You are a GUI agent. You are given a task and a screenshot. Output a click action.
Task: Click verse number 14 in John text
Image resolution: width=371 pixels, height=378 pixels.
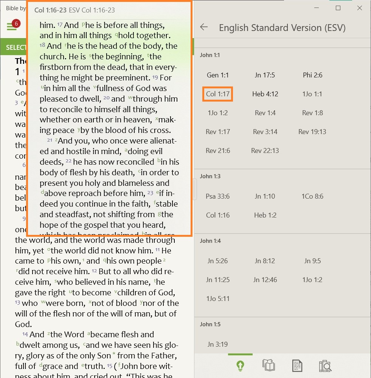click(x=25, y=334)
